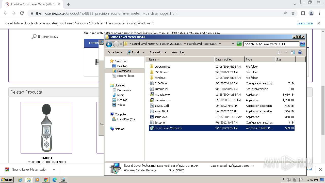This screenshot has height=183, width=325.
Task: Open Documents library
Action: tap(124, 90)
